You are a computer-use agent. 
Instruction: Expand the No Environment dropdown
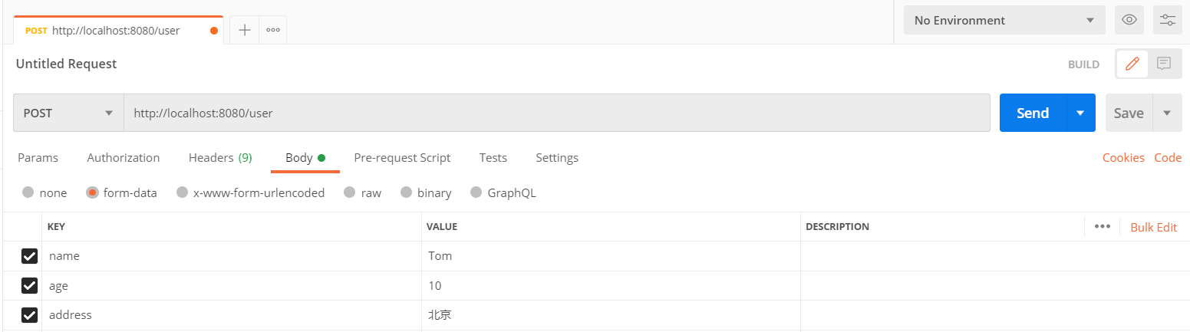(1004, 20)
